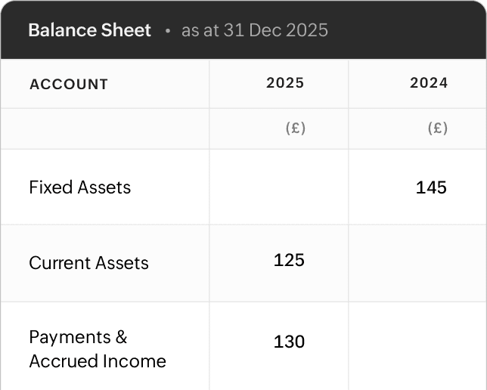The width and height of the screenshot is (487, 390).
Task: Click the (£) unit under 2025
Action: point(295,128)
